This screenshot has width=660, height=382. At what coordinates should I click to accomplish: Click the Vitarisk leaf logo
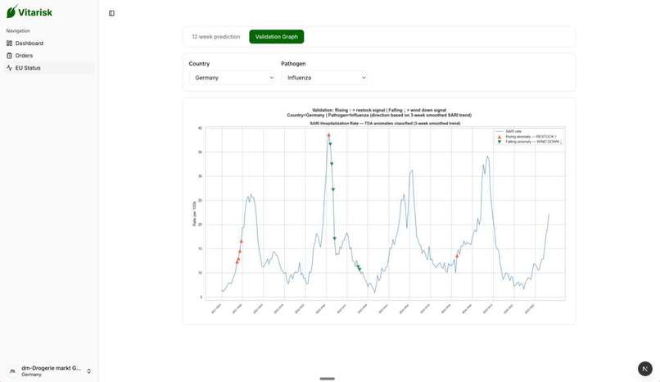coord(11,11)
